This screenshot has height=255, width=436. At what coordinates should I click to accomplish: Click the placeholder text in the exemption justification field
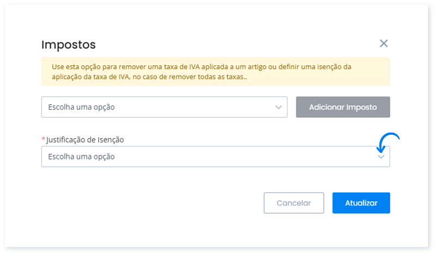[81, 157]
